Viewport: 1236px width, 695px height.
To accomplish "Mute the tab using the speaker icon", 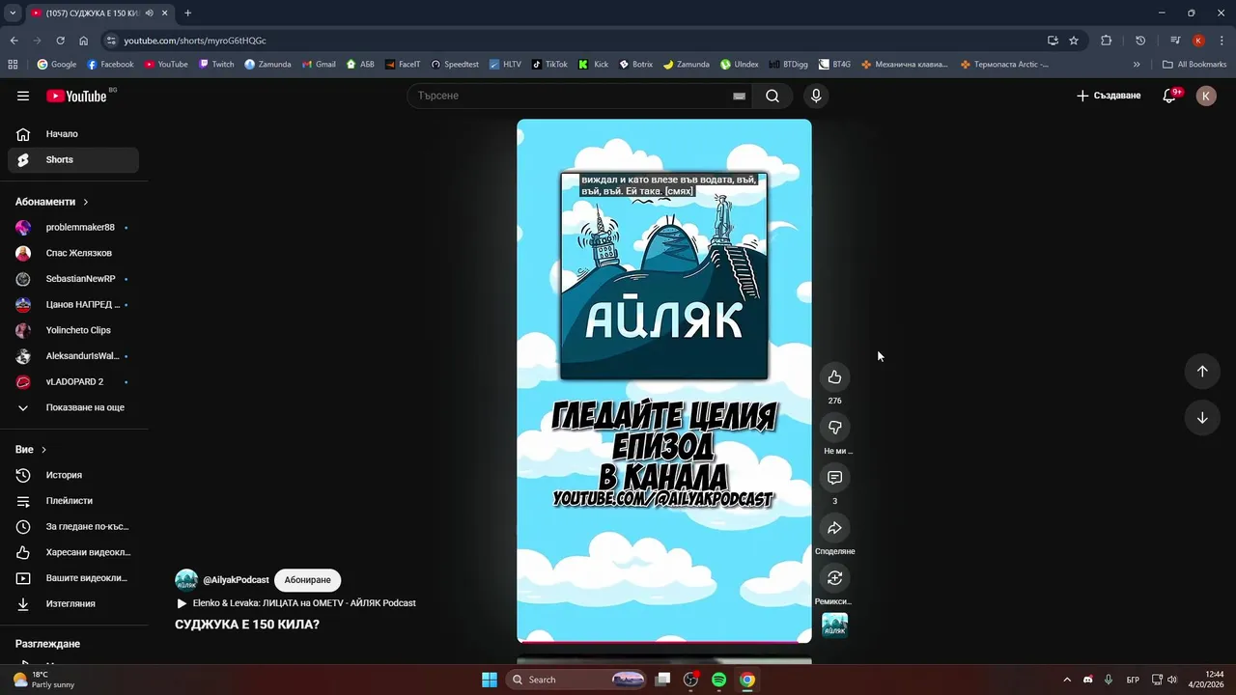I will pyautogui.click(x=150, y=13).
